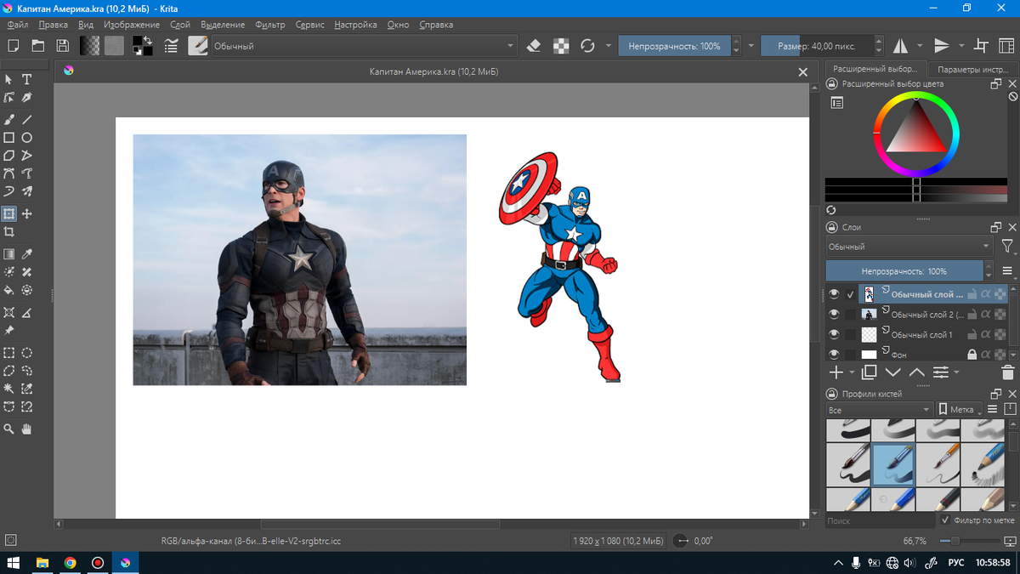Open blending mode dropdown in toolbar
The height and width of the screenshot is (574, 1020).
tap(364, 46)
